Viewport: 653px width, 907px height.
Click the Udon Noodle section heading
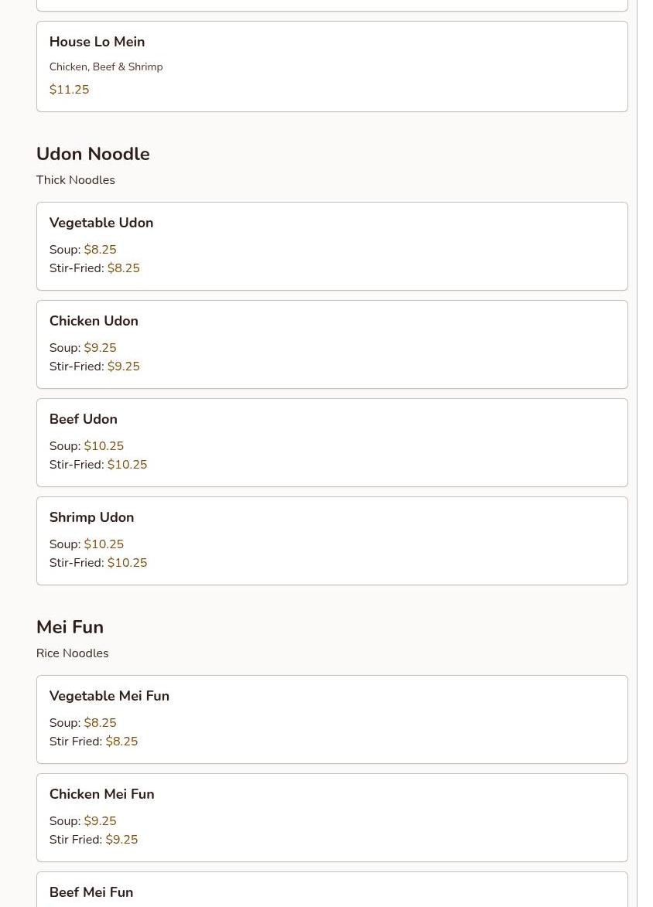tap(93, 154)
